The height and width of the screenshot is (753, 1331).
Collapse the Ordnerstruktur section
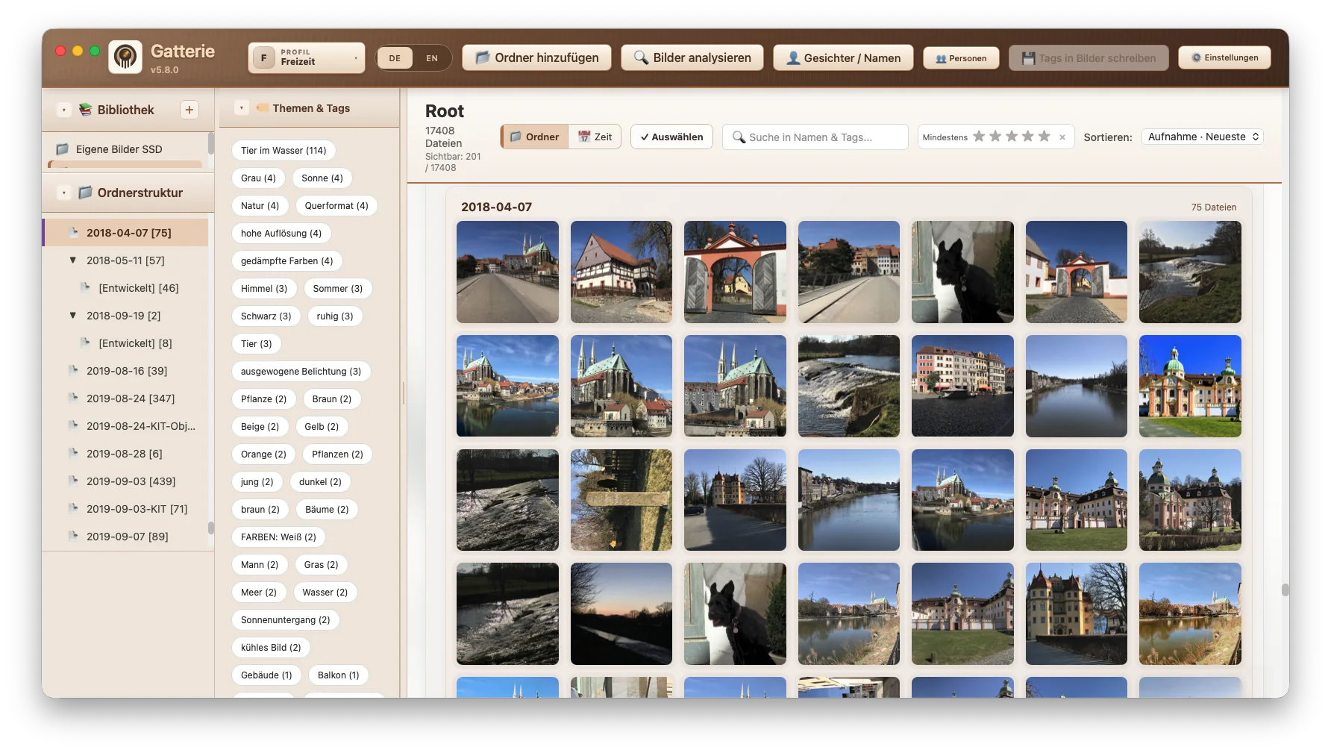[64, 193]
